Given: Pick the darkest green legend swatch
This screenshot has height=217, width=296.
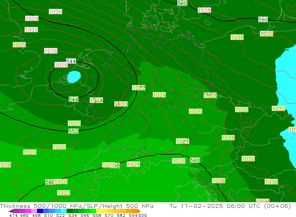Looking at the screenshot, I should coord(70,211).
